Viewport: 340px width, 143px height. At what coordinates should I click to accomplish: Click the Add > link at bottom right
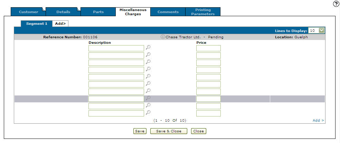click(318, 120)
